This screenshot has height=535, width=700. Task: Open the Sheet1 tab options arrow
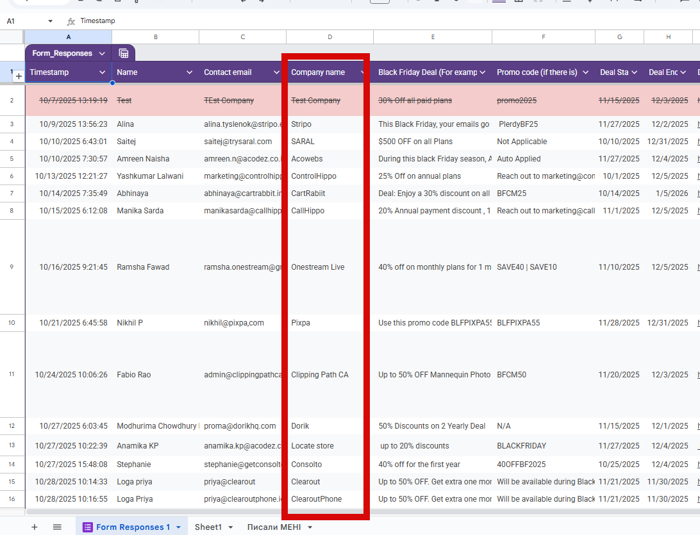(x=232, y=527)
